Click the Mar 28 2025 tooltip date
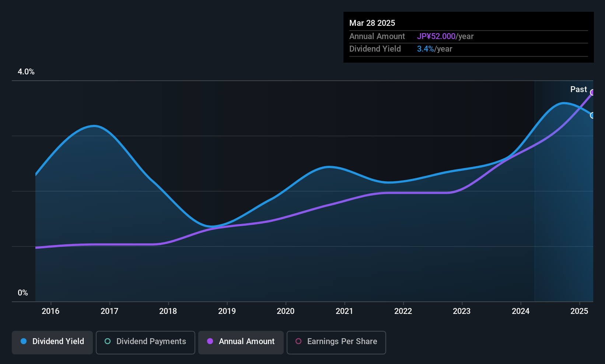605x364 pixels. click(x=372, y=23)
